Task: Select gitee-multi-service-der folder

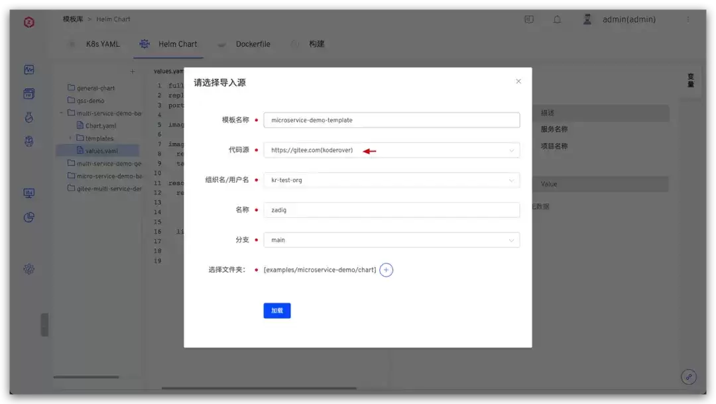Action: (x=109, y=189)
